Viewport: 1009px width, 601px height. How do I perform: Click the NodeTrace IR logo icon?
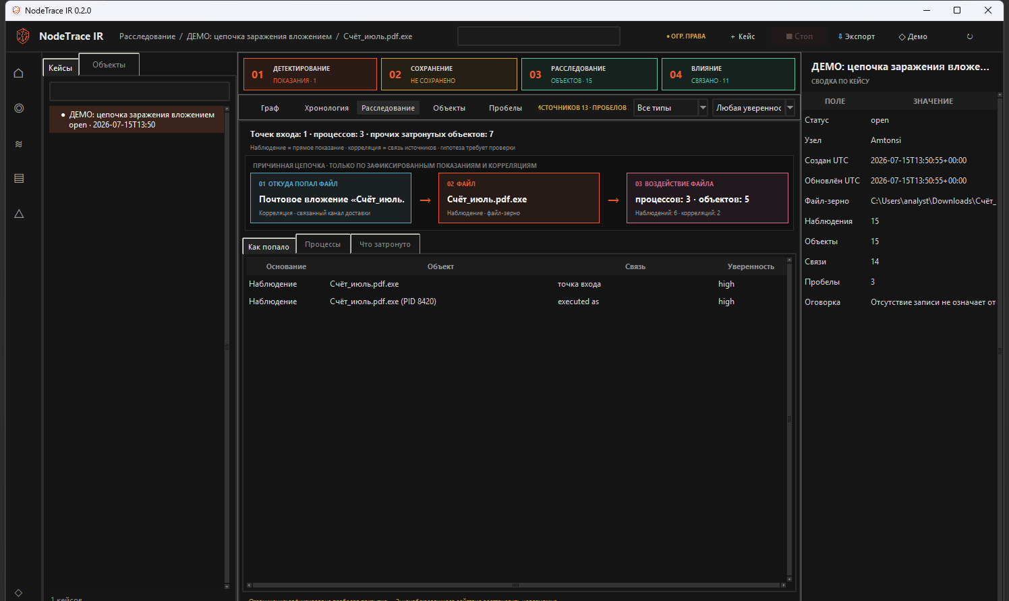(23, 36)
